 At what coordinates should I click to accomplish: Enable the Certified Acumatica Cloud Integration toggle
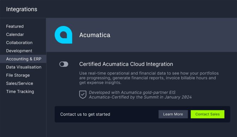tap(64, 64)
